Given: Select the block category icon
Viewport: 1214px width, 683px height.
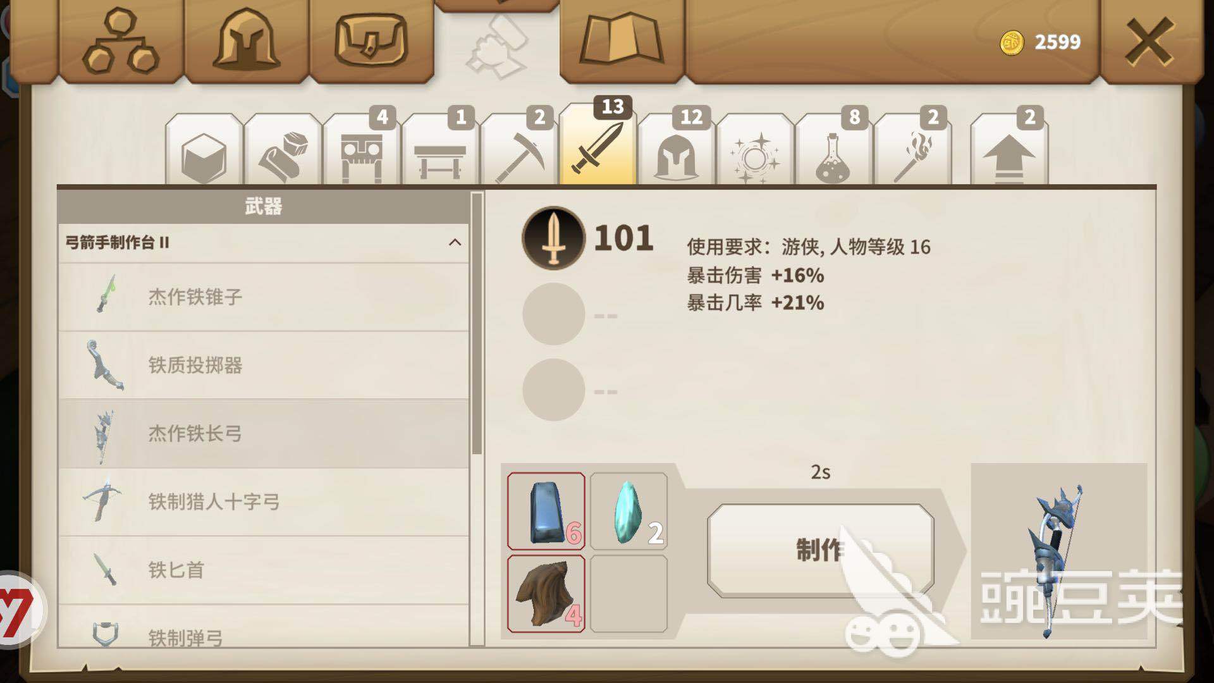Looking at the screenshot, I should pos(204,151).
